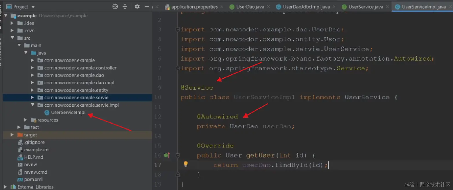The image size is (453, 190).
Task: Click fold end marker on line 18
Action: pyautogui.click(x=178, y=175)
